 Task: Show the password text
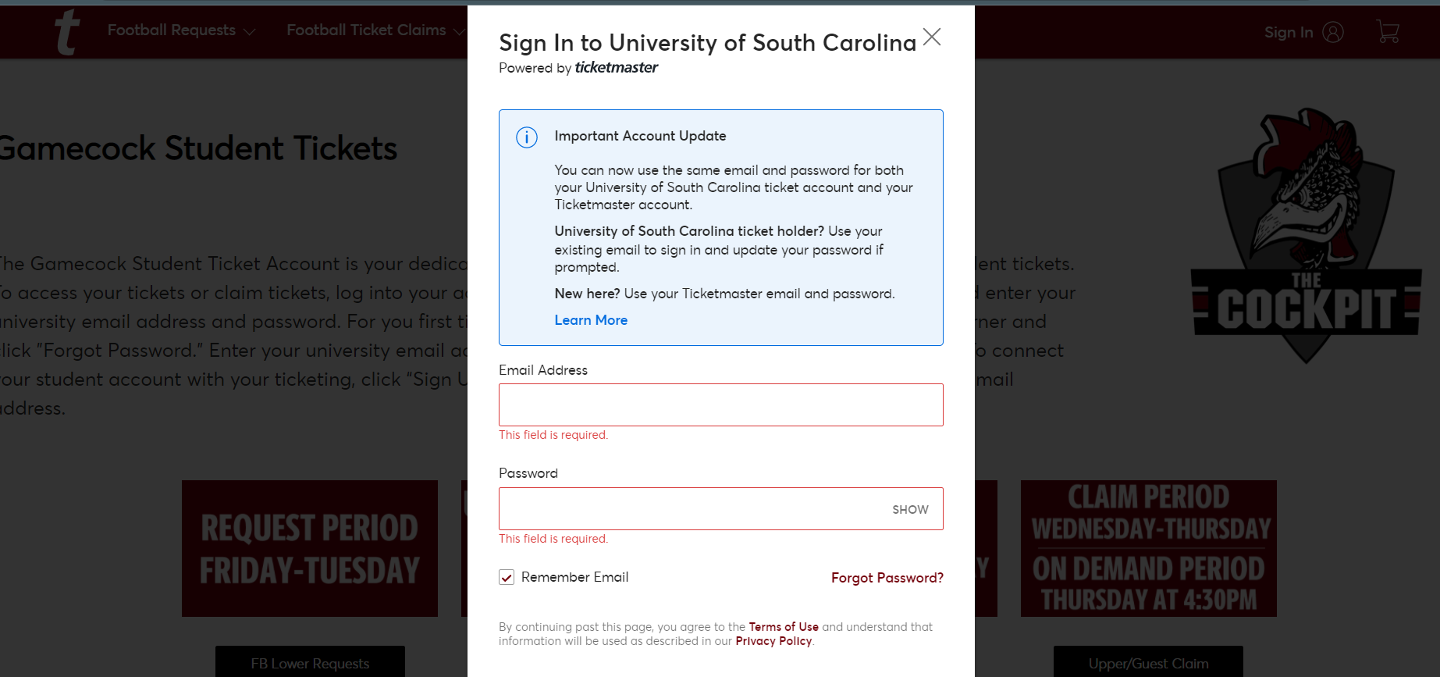tap(910, 509)
